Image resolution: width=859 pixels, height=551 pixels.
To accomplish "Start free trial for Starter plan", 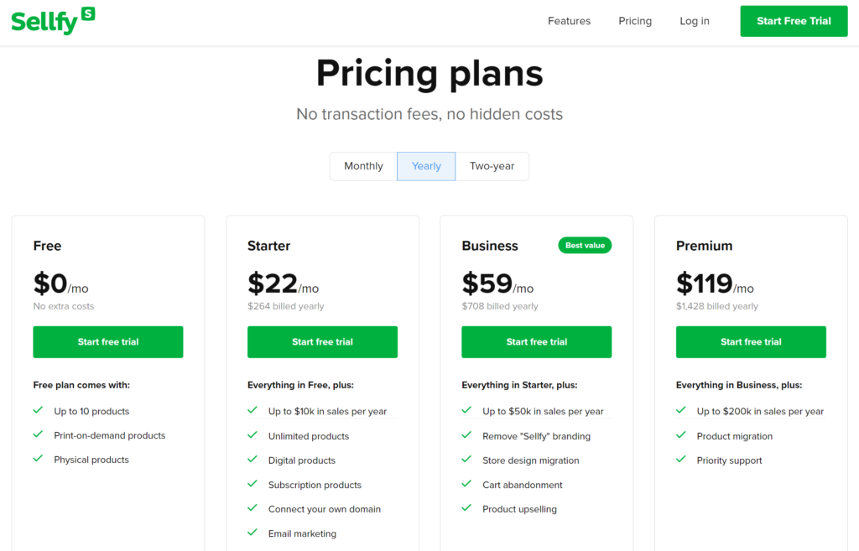I will coord(322,342).
